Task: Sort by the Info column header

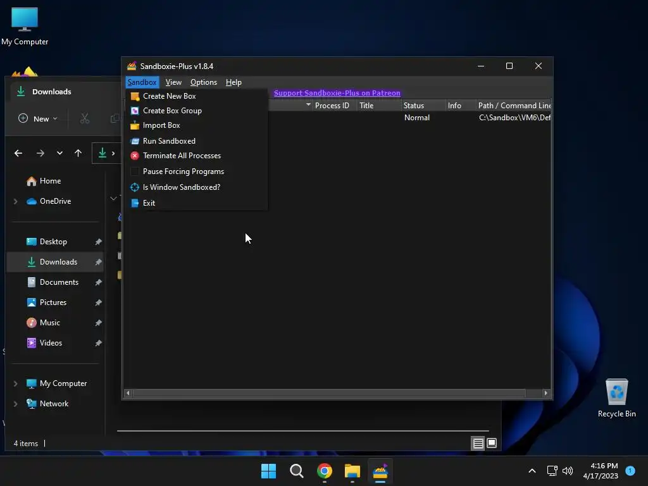Action: (x=461, y=106)
